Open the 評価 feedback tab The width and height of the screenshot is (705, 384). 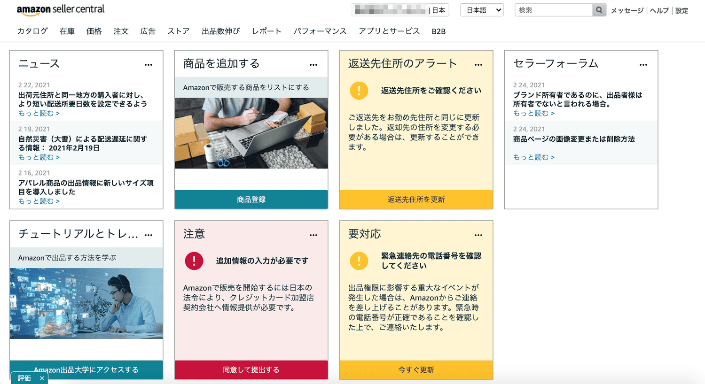24,378
